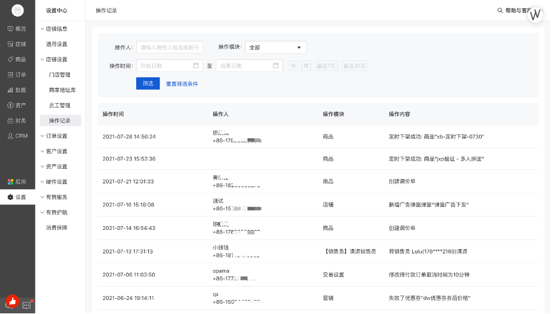551x314 pixels.
Task: Choose the 今 today quick range
Action: pyautogui.click(x=293, y=66)
